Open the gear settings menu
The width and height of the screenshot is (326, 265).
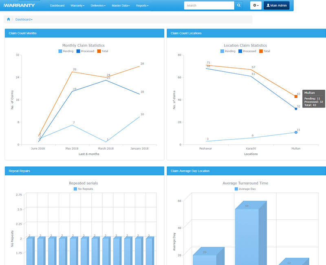coord(256,5)
